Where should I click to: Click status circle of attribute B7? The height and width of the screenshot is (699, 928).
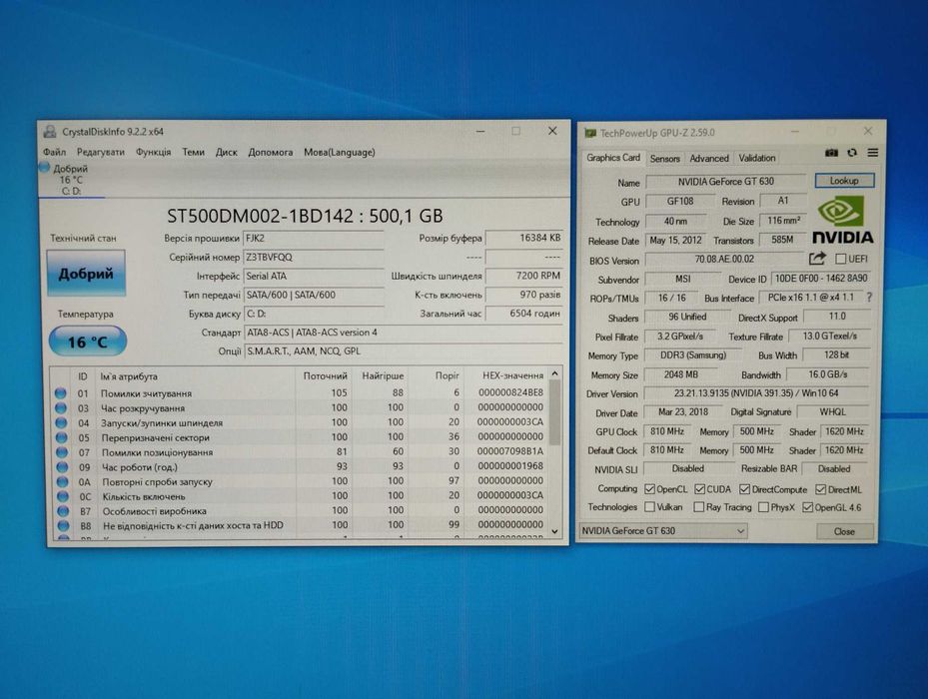[63, 511]
